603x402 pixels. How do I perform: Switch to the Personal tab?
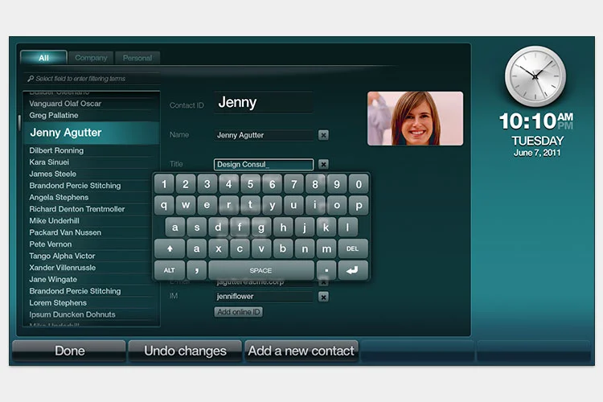(x=137, y=58)
